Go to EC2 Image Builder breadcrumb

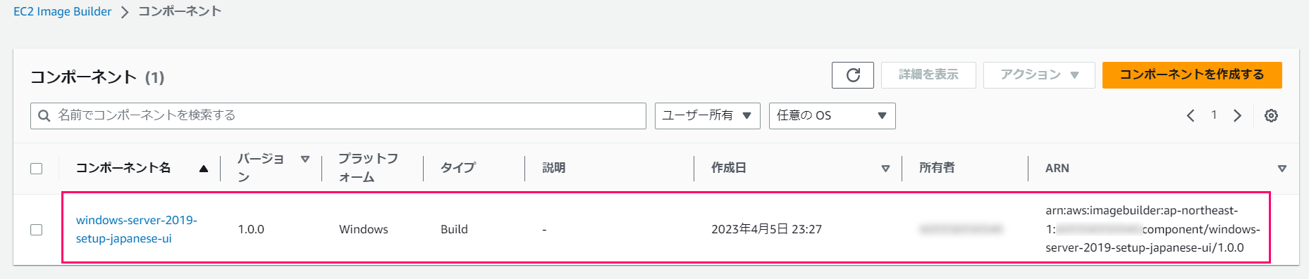click(x=63, y=11)
